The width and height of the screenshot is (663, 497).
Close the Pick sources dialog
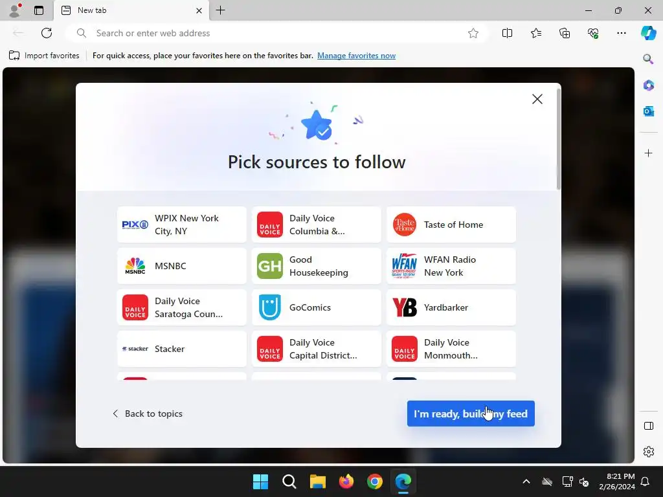[537, 99]
